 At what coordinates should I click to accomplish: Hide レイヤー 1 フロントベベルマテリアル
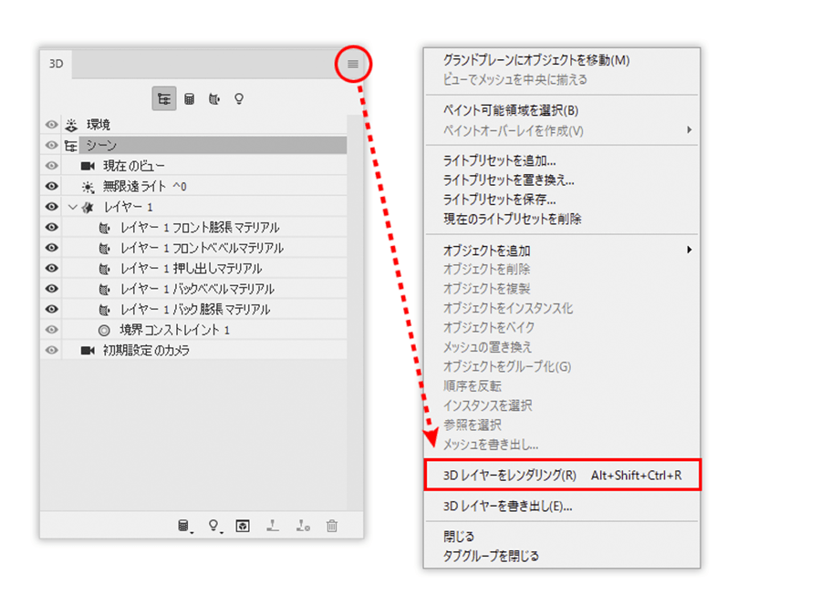(51, 247)
